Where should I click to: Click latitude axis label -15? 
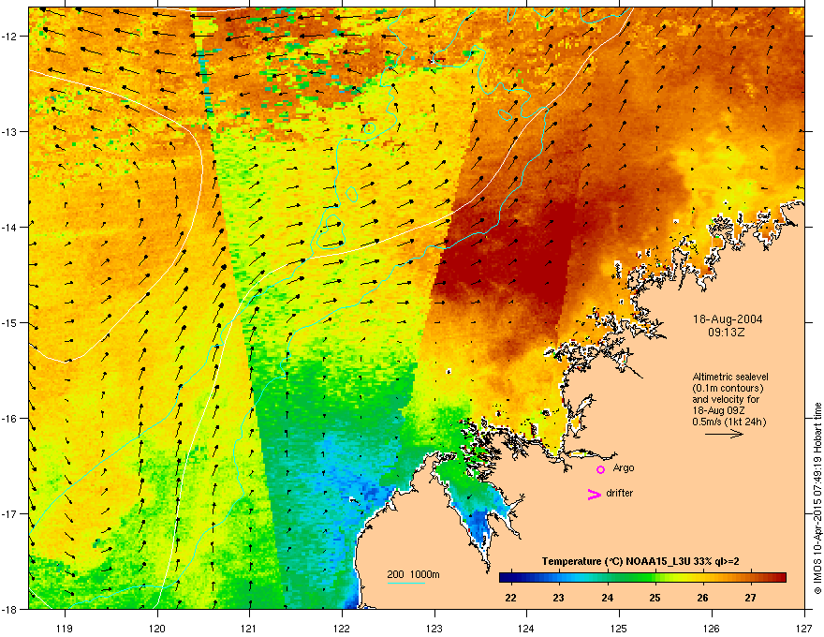coord(10,322)
